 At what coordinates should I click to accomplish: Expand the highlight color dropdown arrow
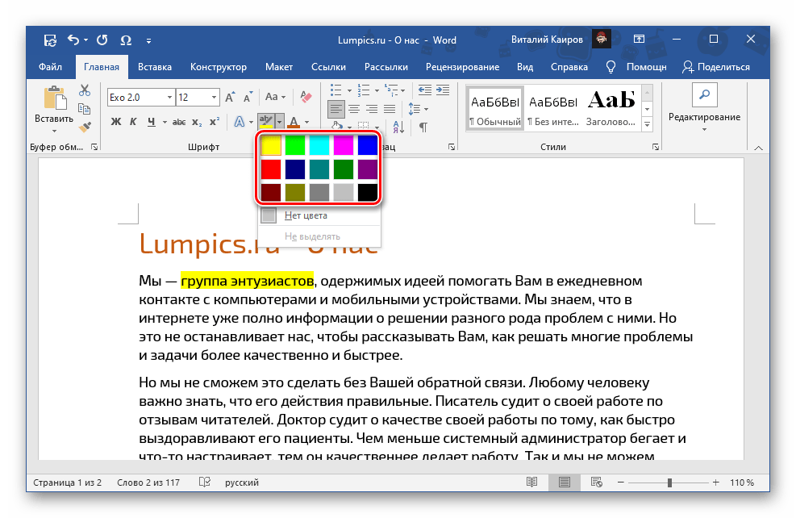click(279, 122)
